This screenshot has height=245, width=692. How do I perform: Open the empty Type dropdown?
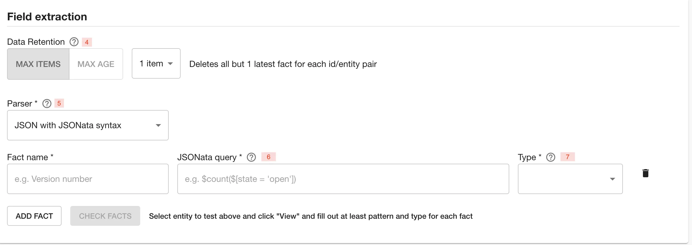pyautogui.click(x=570, y=179)
